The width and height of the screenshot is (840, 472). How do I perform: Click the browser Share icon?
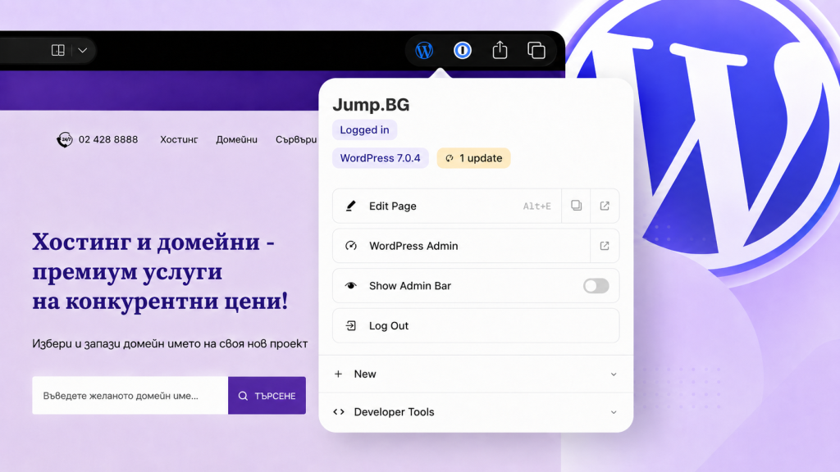[500, 50]
